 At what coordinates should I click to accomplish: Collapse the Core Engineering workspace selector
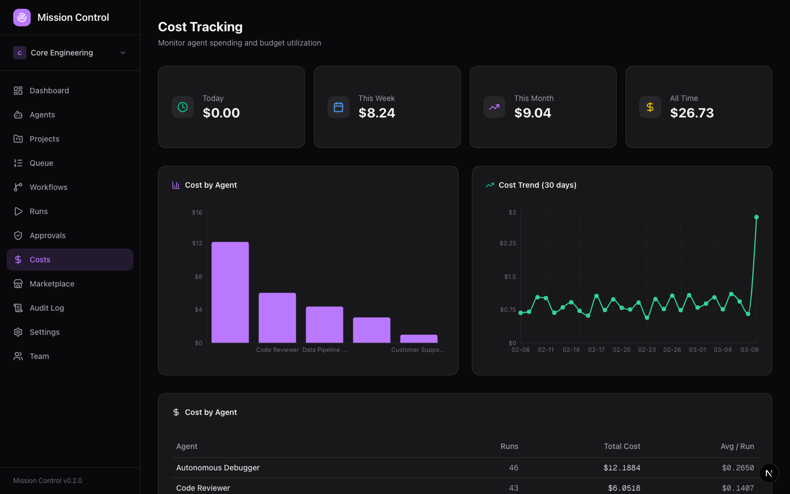pyautogui.click(x=123, y=52)
